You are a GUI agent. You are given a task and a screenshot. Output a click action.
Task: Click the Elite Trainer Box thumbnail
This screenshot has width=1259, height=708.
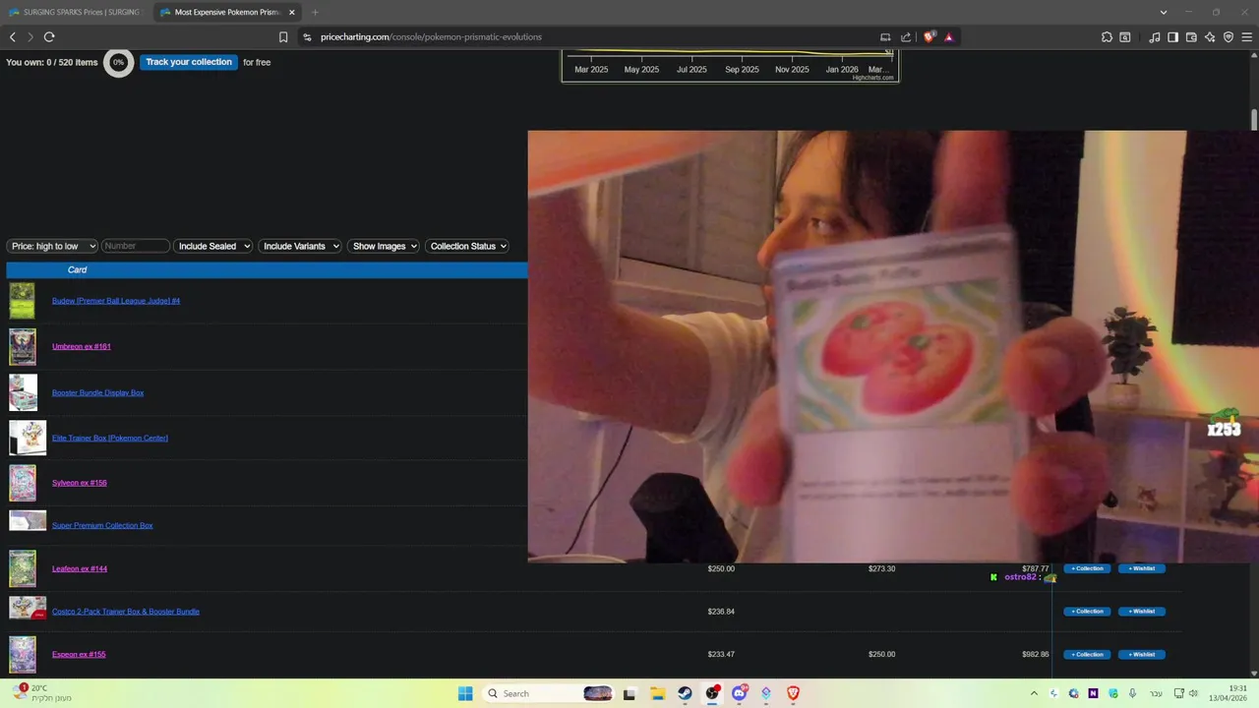28,438
